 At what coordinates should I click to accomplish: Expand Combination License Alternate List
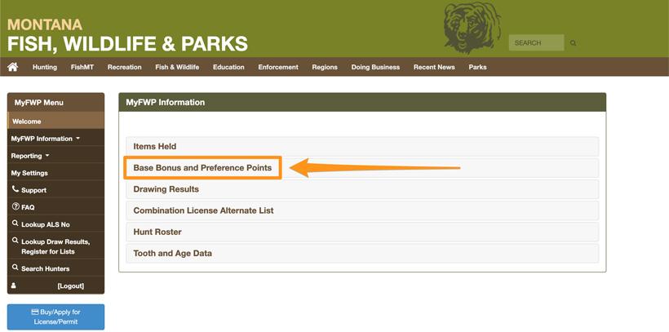[x=362, y=210]
